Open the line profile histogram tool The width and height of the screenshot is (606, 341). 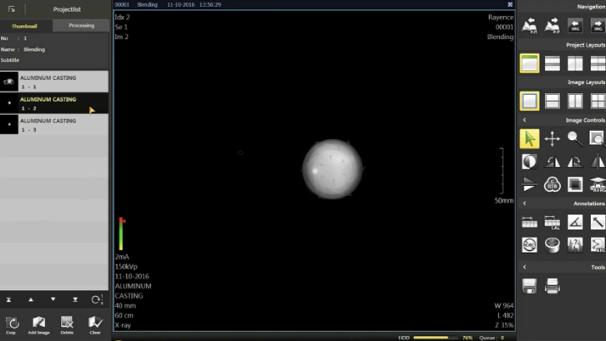click(x=575, y=245)
